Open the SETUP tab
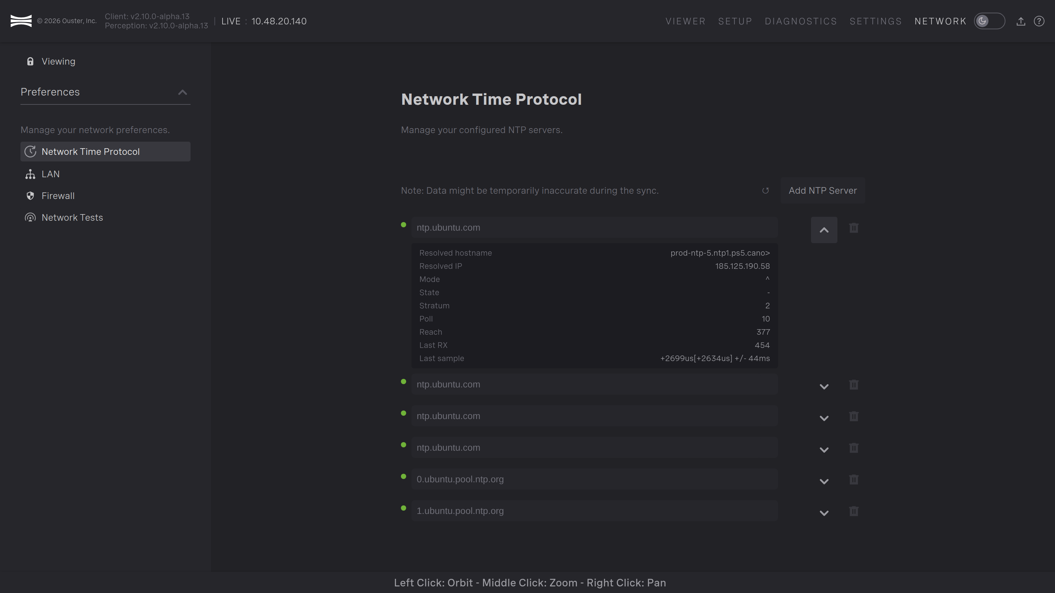 tap(735, 21)
